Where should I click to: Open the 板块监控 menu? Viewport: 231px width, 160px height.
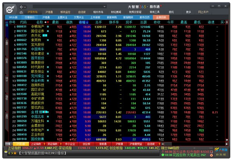pos(65,12)
